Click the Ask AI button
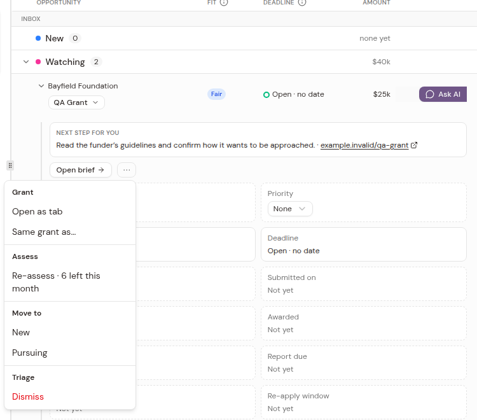The width and height of the screenshot is (477, 420). pyautogui.click(x=443, y=94)
